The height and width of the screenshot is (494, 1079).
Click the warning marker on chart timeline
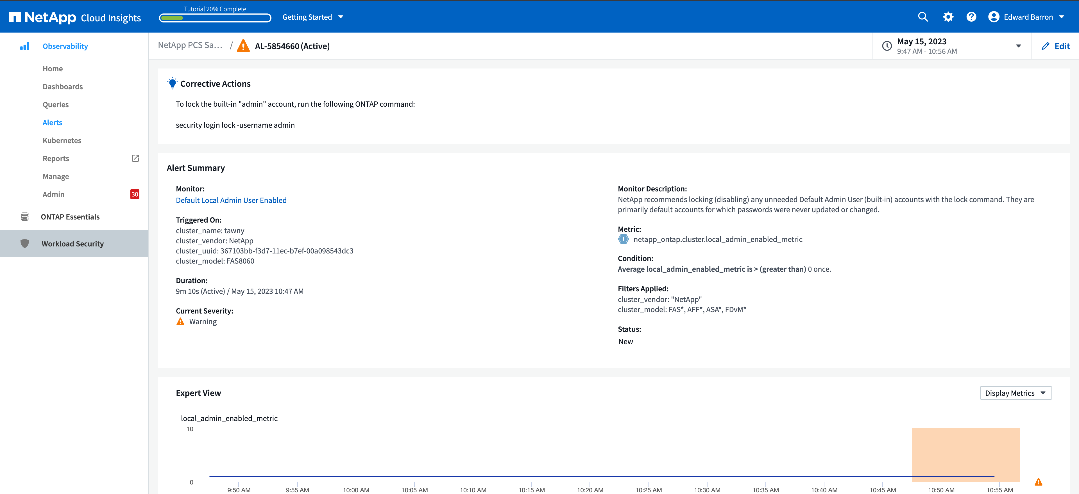[1038, 482]
